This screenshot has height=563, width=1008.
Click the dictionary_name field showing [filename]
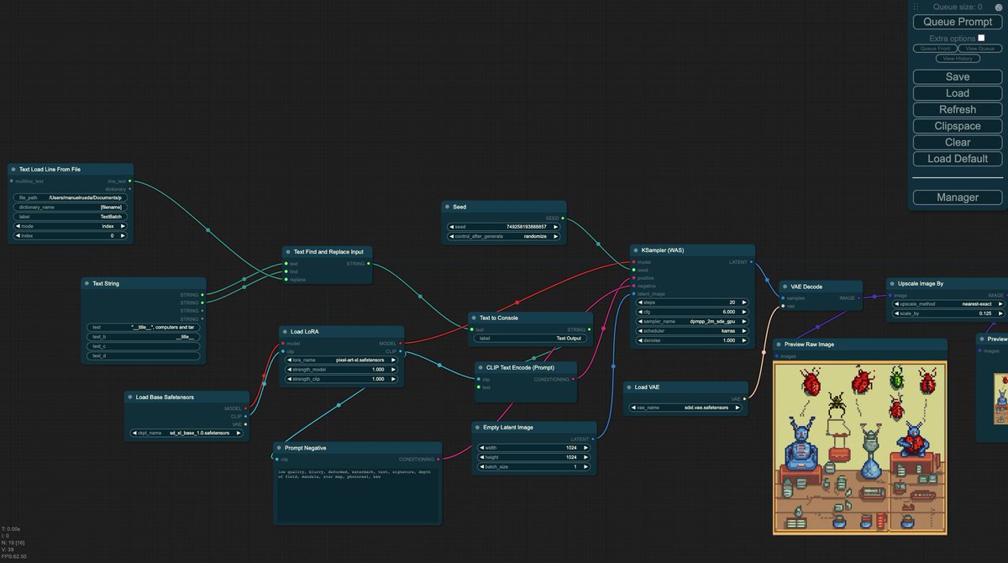click(71, 207)
